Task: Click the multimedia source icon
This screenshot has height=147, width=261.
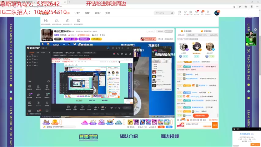Action: 89,107
